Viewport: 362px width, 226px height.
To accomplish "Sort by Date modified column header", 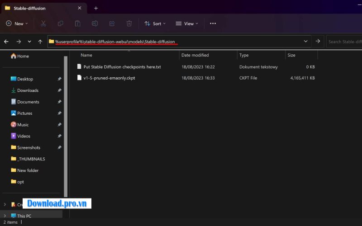I will [195, 55].
